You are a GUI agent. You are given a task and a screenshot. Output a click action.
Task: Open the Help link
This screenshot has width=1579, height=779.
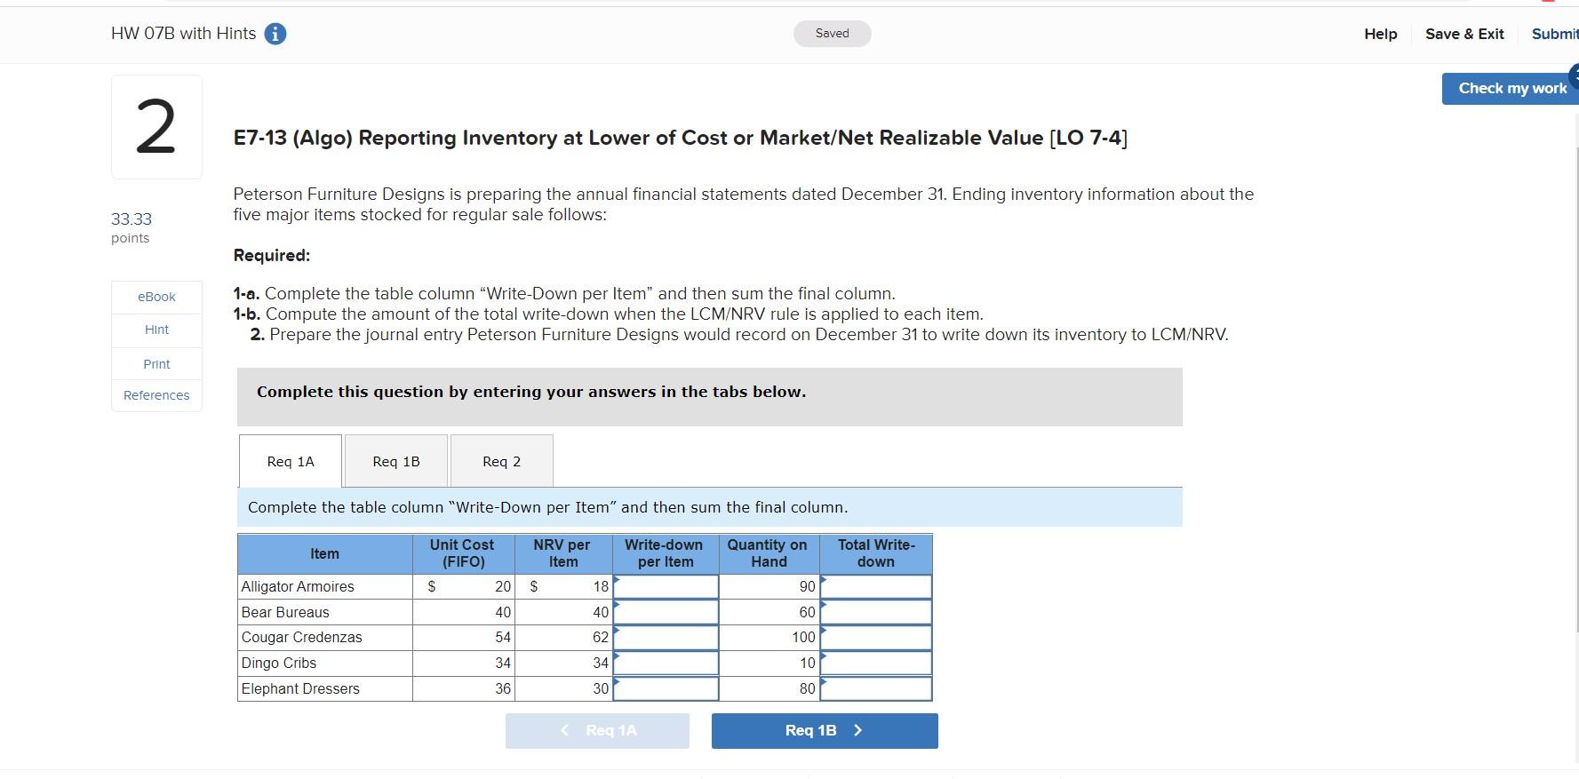1381,34
